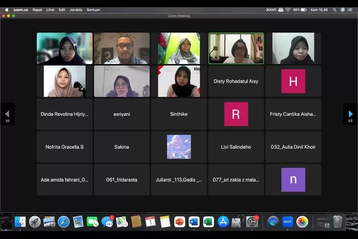Open Excel from the dock

[x=208, y=222]
